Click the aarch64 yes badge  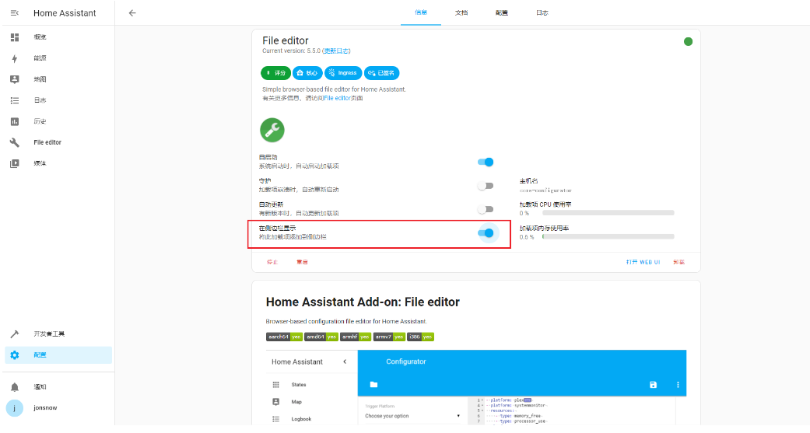tap(284, 337)
